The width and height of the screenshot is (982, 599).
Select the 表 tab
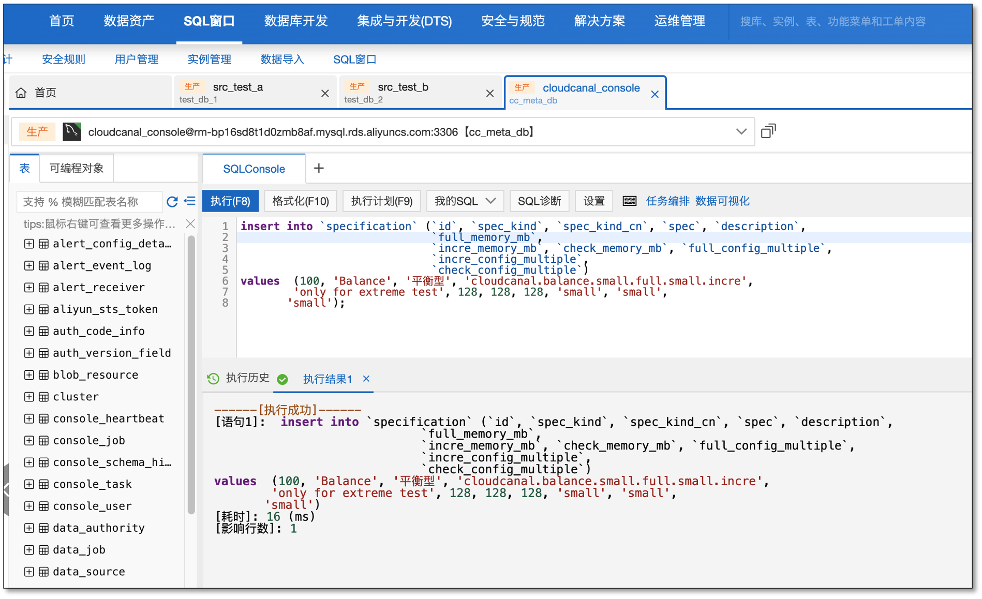[x=24, y=168]
